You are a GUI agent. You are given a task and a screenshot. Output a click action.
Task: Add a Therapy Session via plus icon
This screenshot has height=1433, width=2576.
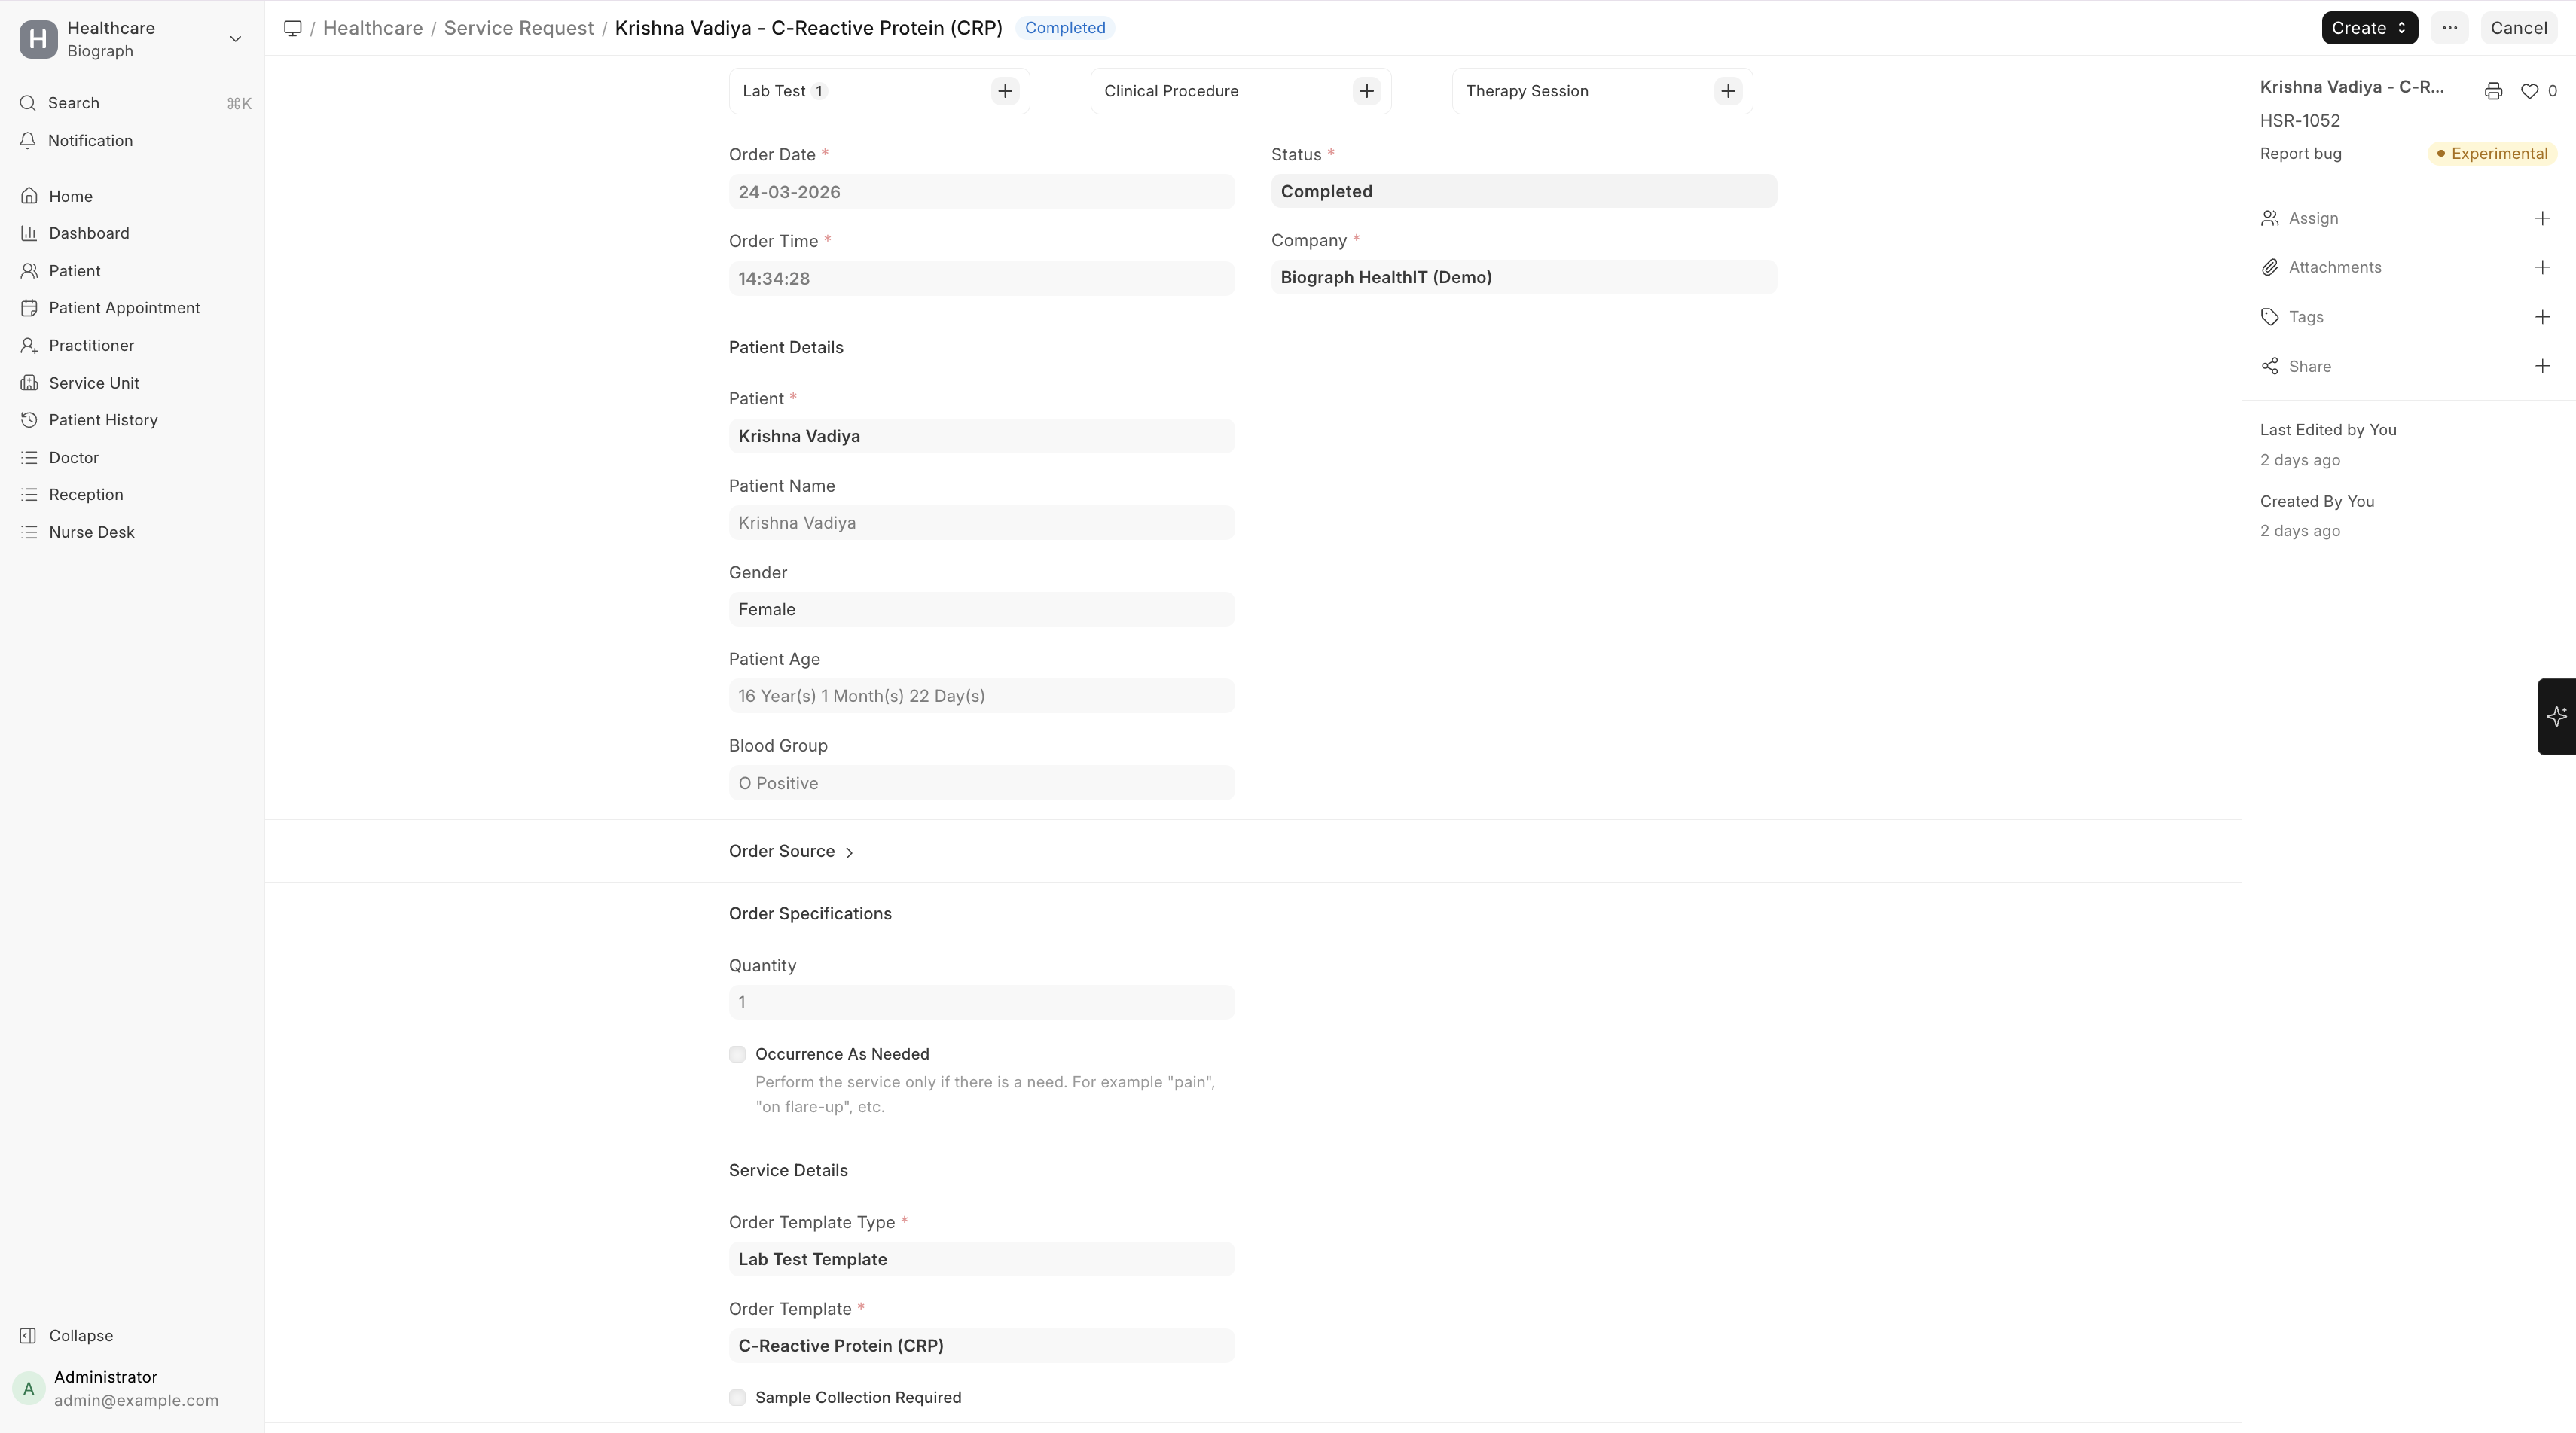tap(1728, 91)
